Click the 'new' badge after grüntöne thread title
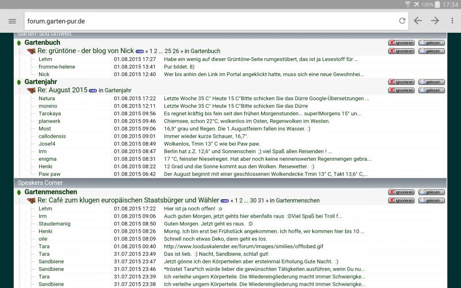This screenshot has width=461, height=288. (140, 51)
